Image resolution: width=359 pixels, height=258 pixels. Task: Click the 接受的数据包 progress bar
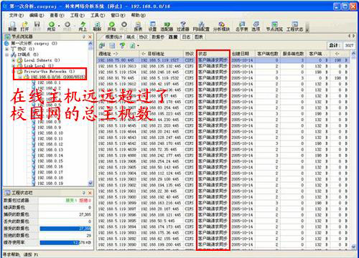click(x=65, y=229)
